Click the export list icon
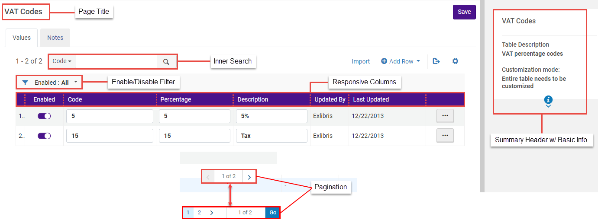Screen dimensions: 598x223 coord(436,61)
